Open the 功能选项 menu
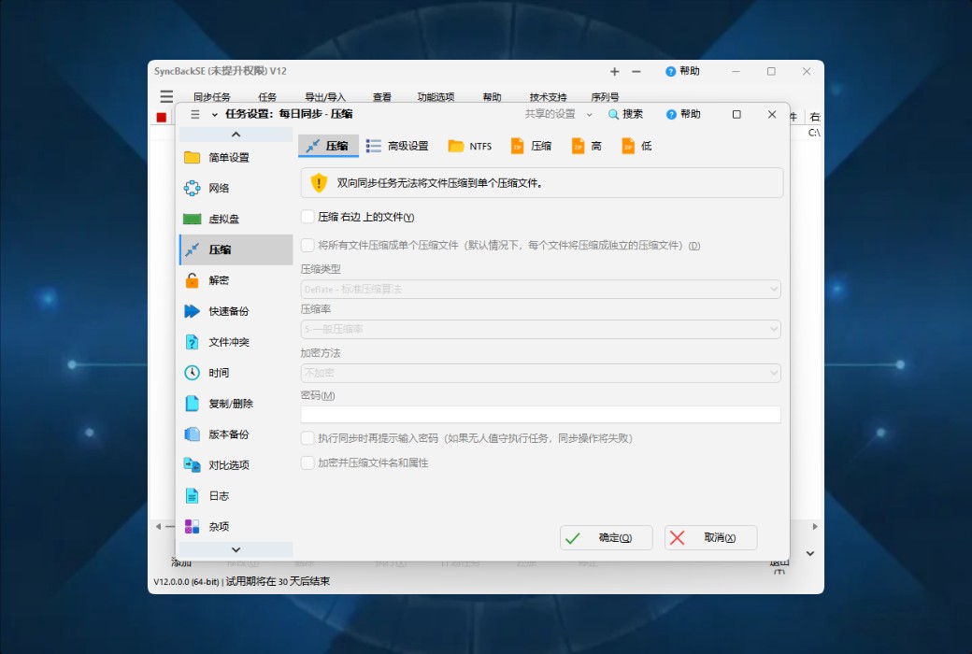 tap(436, 96)
